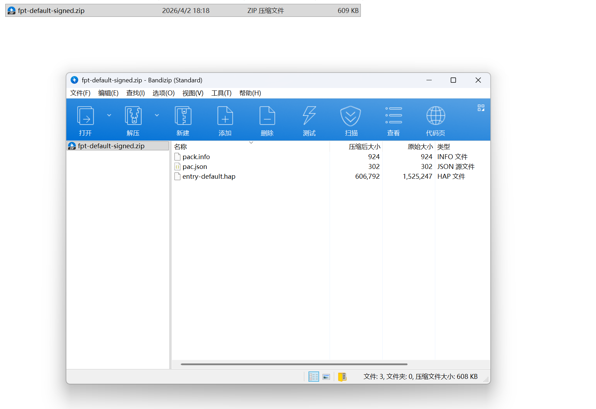Click the resize grip at window corner
The height and width of the screenshot is (409, 596).
pos(486,380)
